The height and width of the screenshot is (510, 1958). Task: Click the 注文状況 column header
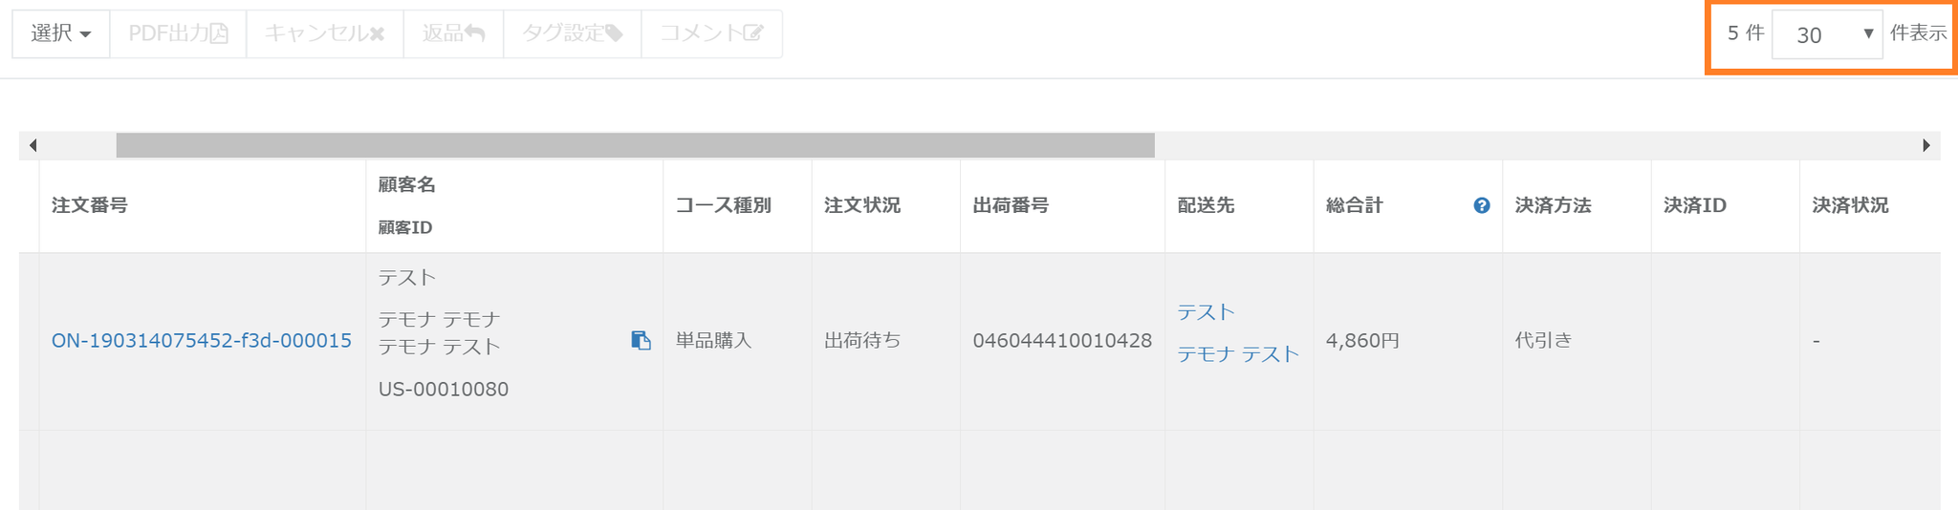862,205
